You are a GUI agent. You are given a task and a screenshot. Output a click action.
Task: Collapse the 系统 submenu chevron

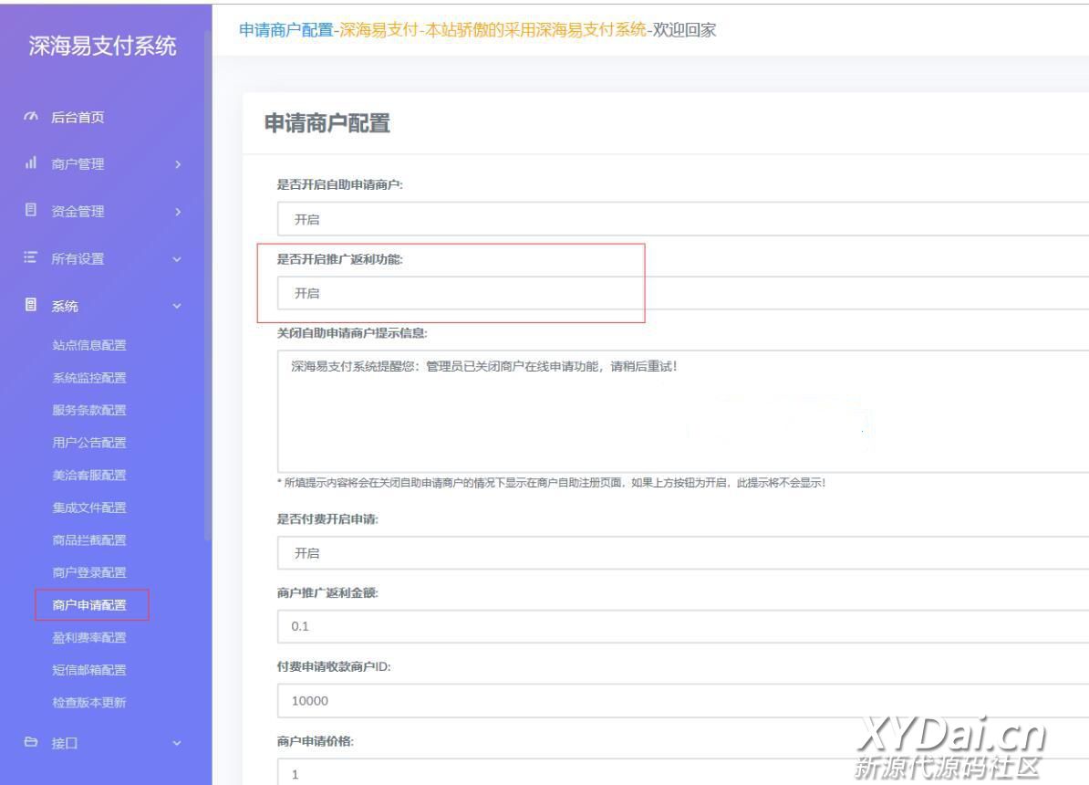pyautogui.click(x=177, y=306)
